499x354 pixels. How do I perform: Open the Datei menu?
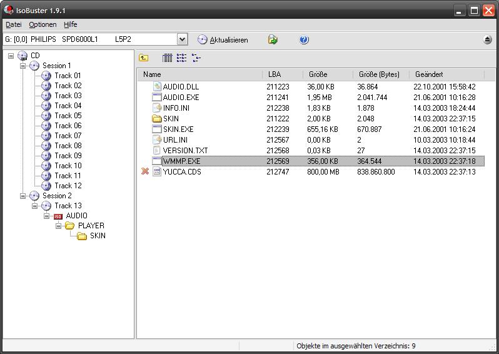coord(14,24)
